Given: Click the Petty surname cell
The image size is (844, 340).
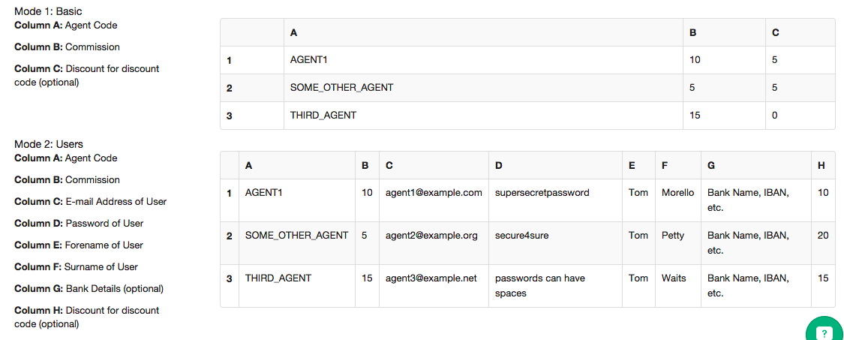Looking at the screenshot, I should 678,242.
